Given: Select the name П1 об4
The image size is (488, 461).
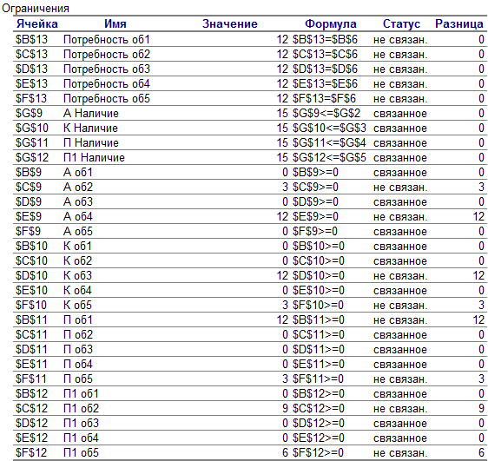Looking at the screenshot, I should click(81, 438).
